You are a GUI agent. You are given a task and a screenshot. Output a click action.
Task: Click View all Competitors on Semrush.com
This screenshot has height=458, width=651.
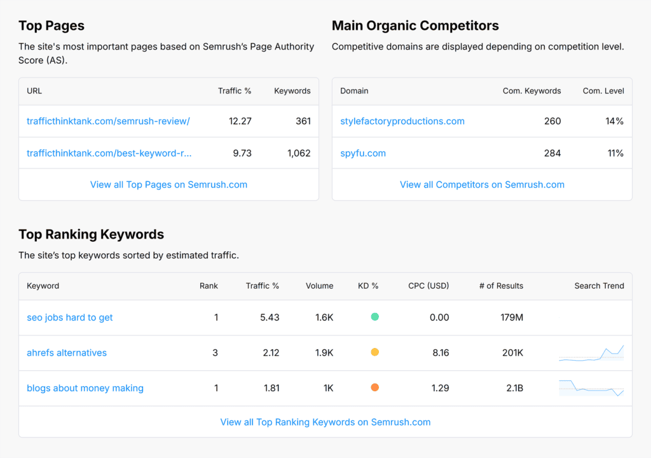coord(482,184)
